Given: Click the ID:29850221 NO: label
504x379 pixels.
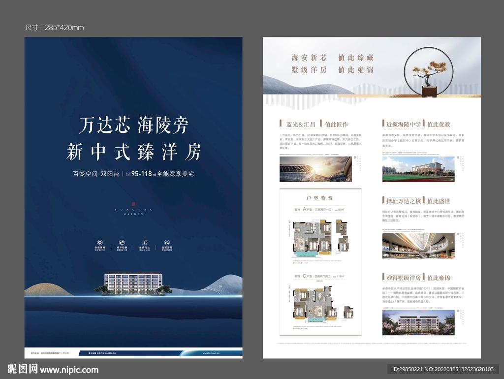Looking at the screenshot, I should (x=442, y=369).
